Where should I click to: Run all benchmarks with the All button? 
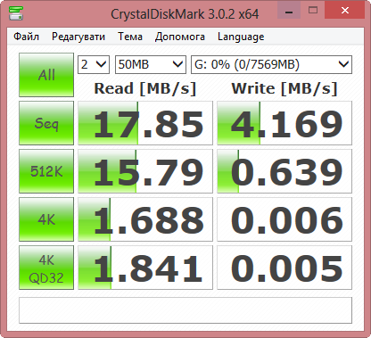pyautogui.click(x=46, y=75)
